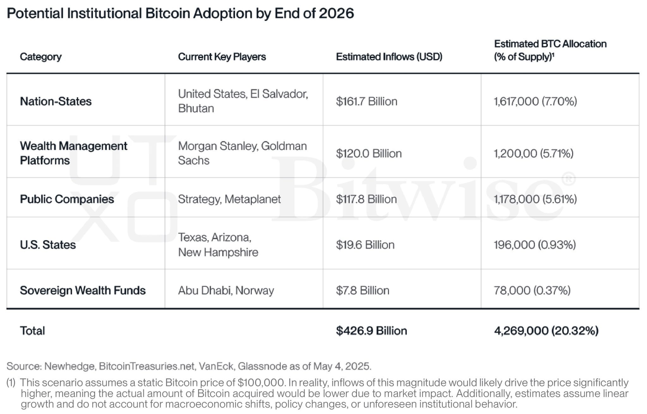Click the title Potential Institutional Bitcoin Adoption
This screenshot has width=647, height=414.
point(180,14)
